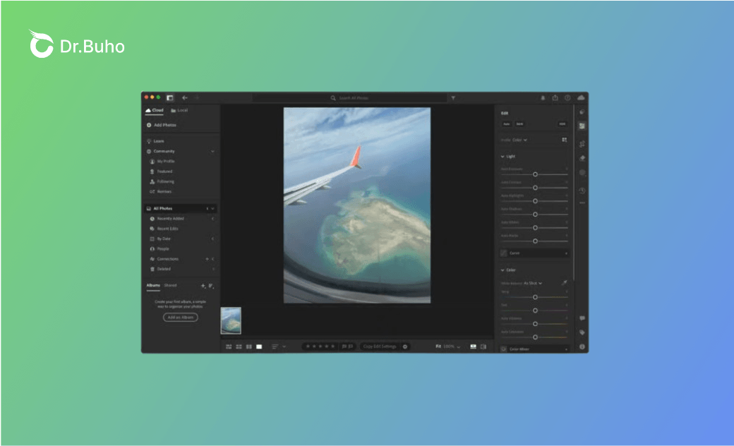Open the Crop and Rotate tool
Screen dimensions: 734x446
point(582,144)
